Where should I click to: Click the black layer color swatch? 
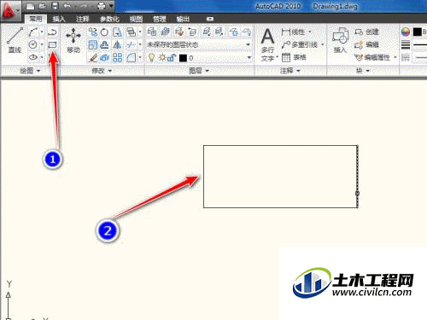(183, 58)
